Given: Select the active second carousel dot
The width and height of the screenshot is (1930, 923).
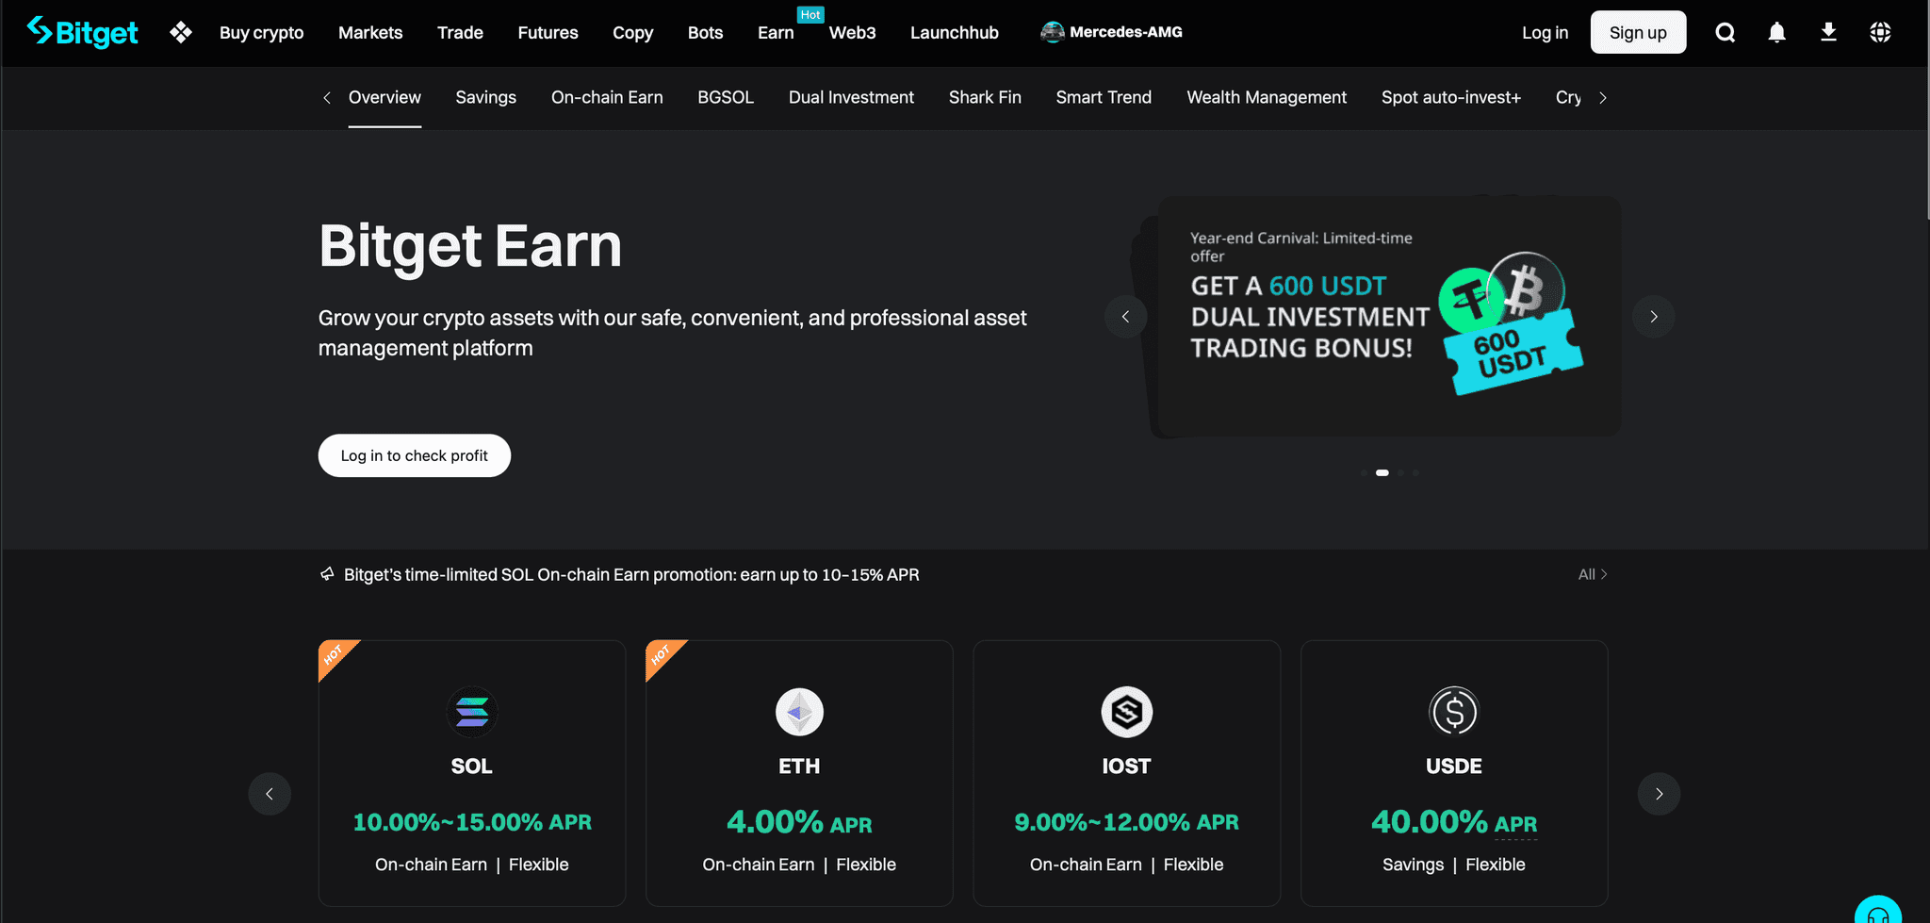Looking at the screenshot, I should point(1382,473).
